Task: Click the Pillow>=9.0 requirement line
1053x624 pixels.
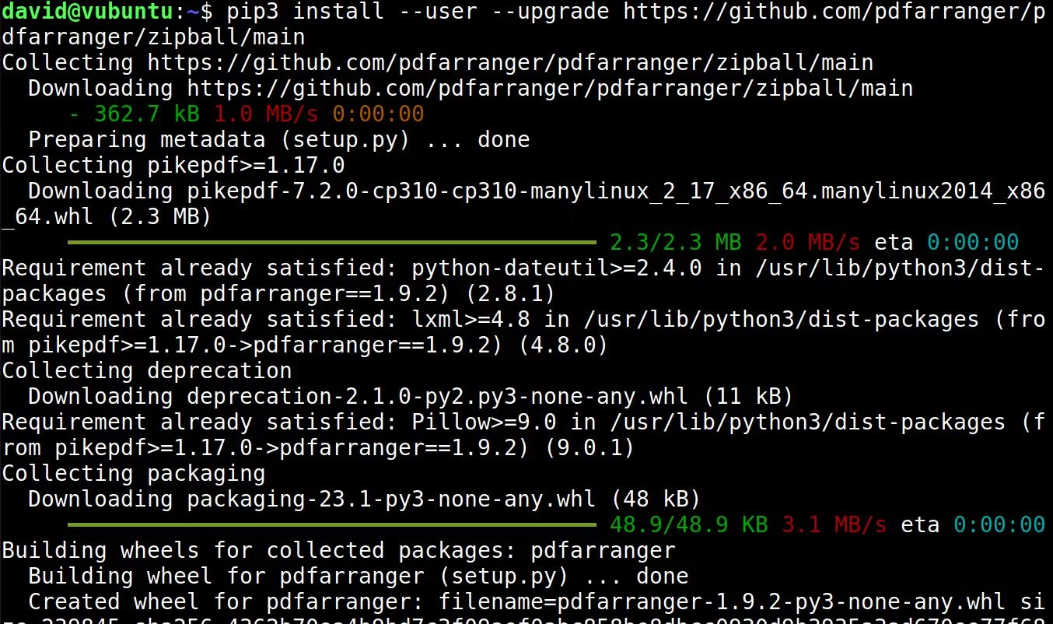Action: click(526, 435)
